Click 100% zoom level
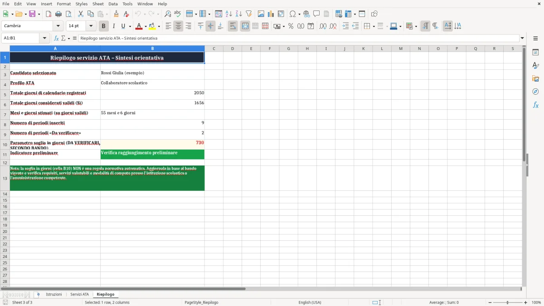This screenshot has height=306, width=544. [536, 302]
